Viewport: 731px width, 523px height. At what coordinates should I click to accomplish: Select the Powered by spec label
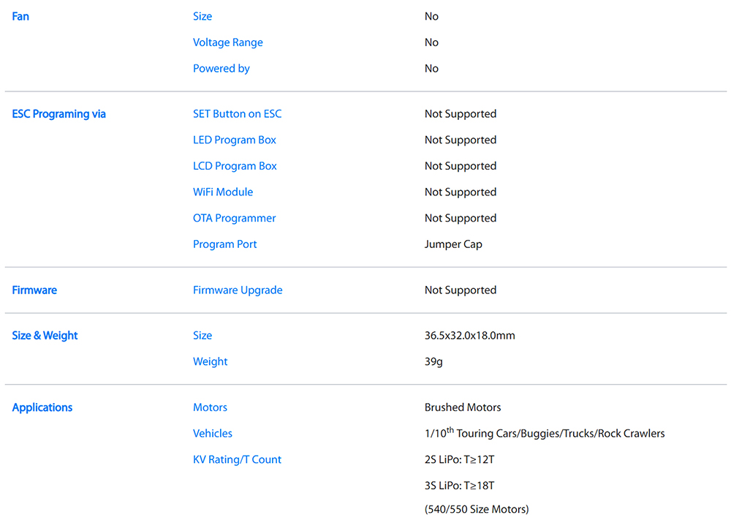[x=221, y=69]
